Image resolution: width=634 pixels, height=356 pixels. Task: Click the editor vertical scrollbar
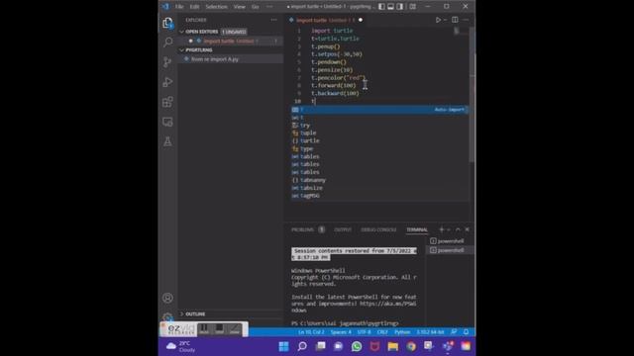click(472, 95)
